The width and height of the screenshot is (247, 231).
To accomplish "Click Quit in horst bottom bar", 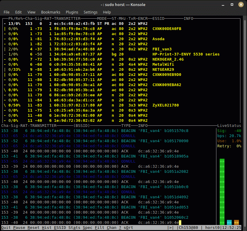I will click(6, 227).
